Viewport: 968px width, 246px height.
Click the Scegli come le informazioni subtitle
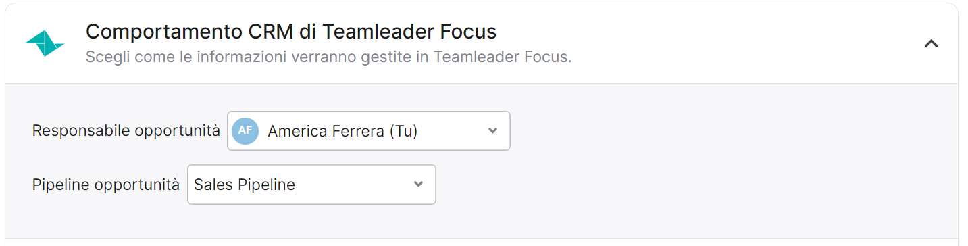[x=329, y=57]
